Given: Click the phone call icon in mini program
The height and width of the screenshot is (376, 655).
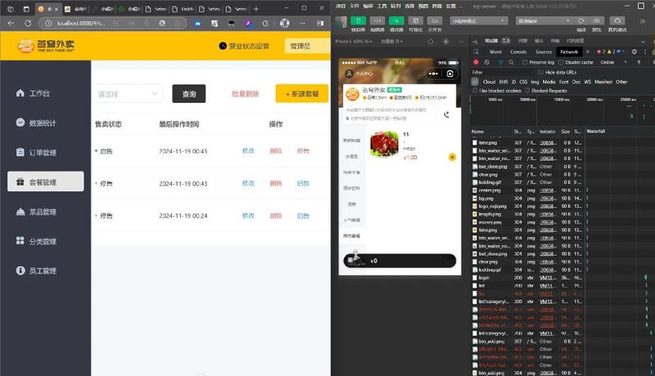Looking at the screenshot, I should coord(446,114).
